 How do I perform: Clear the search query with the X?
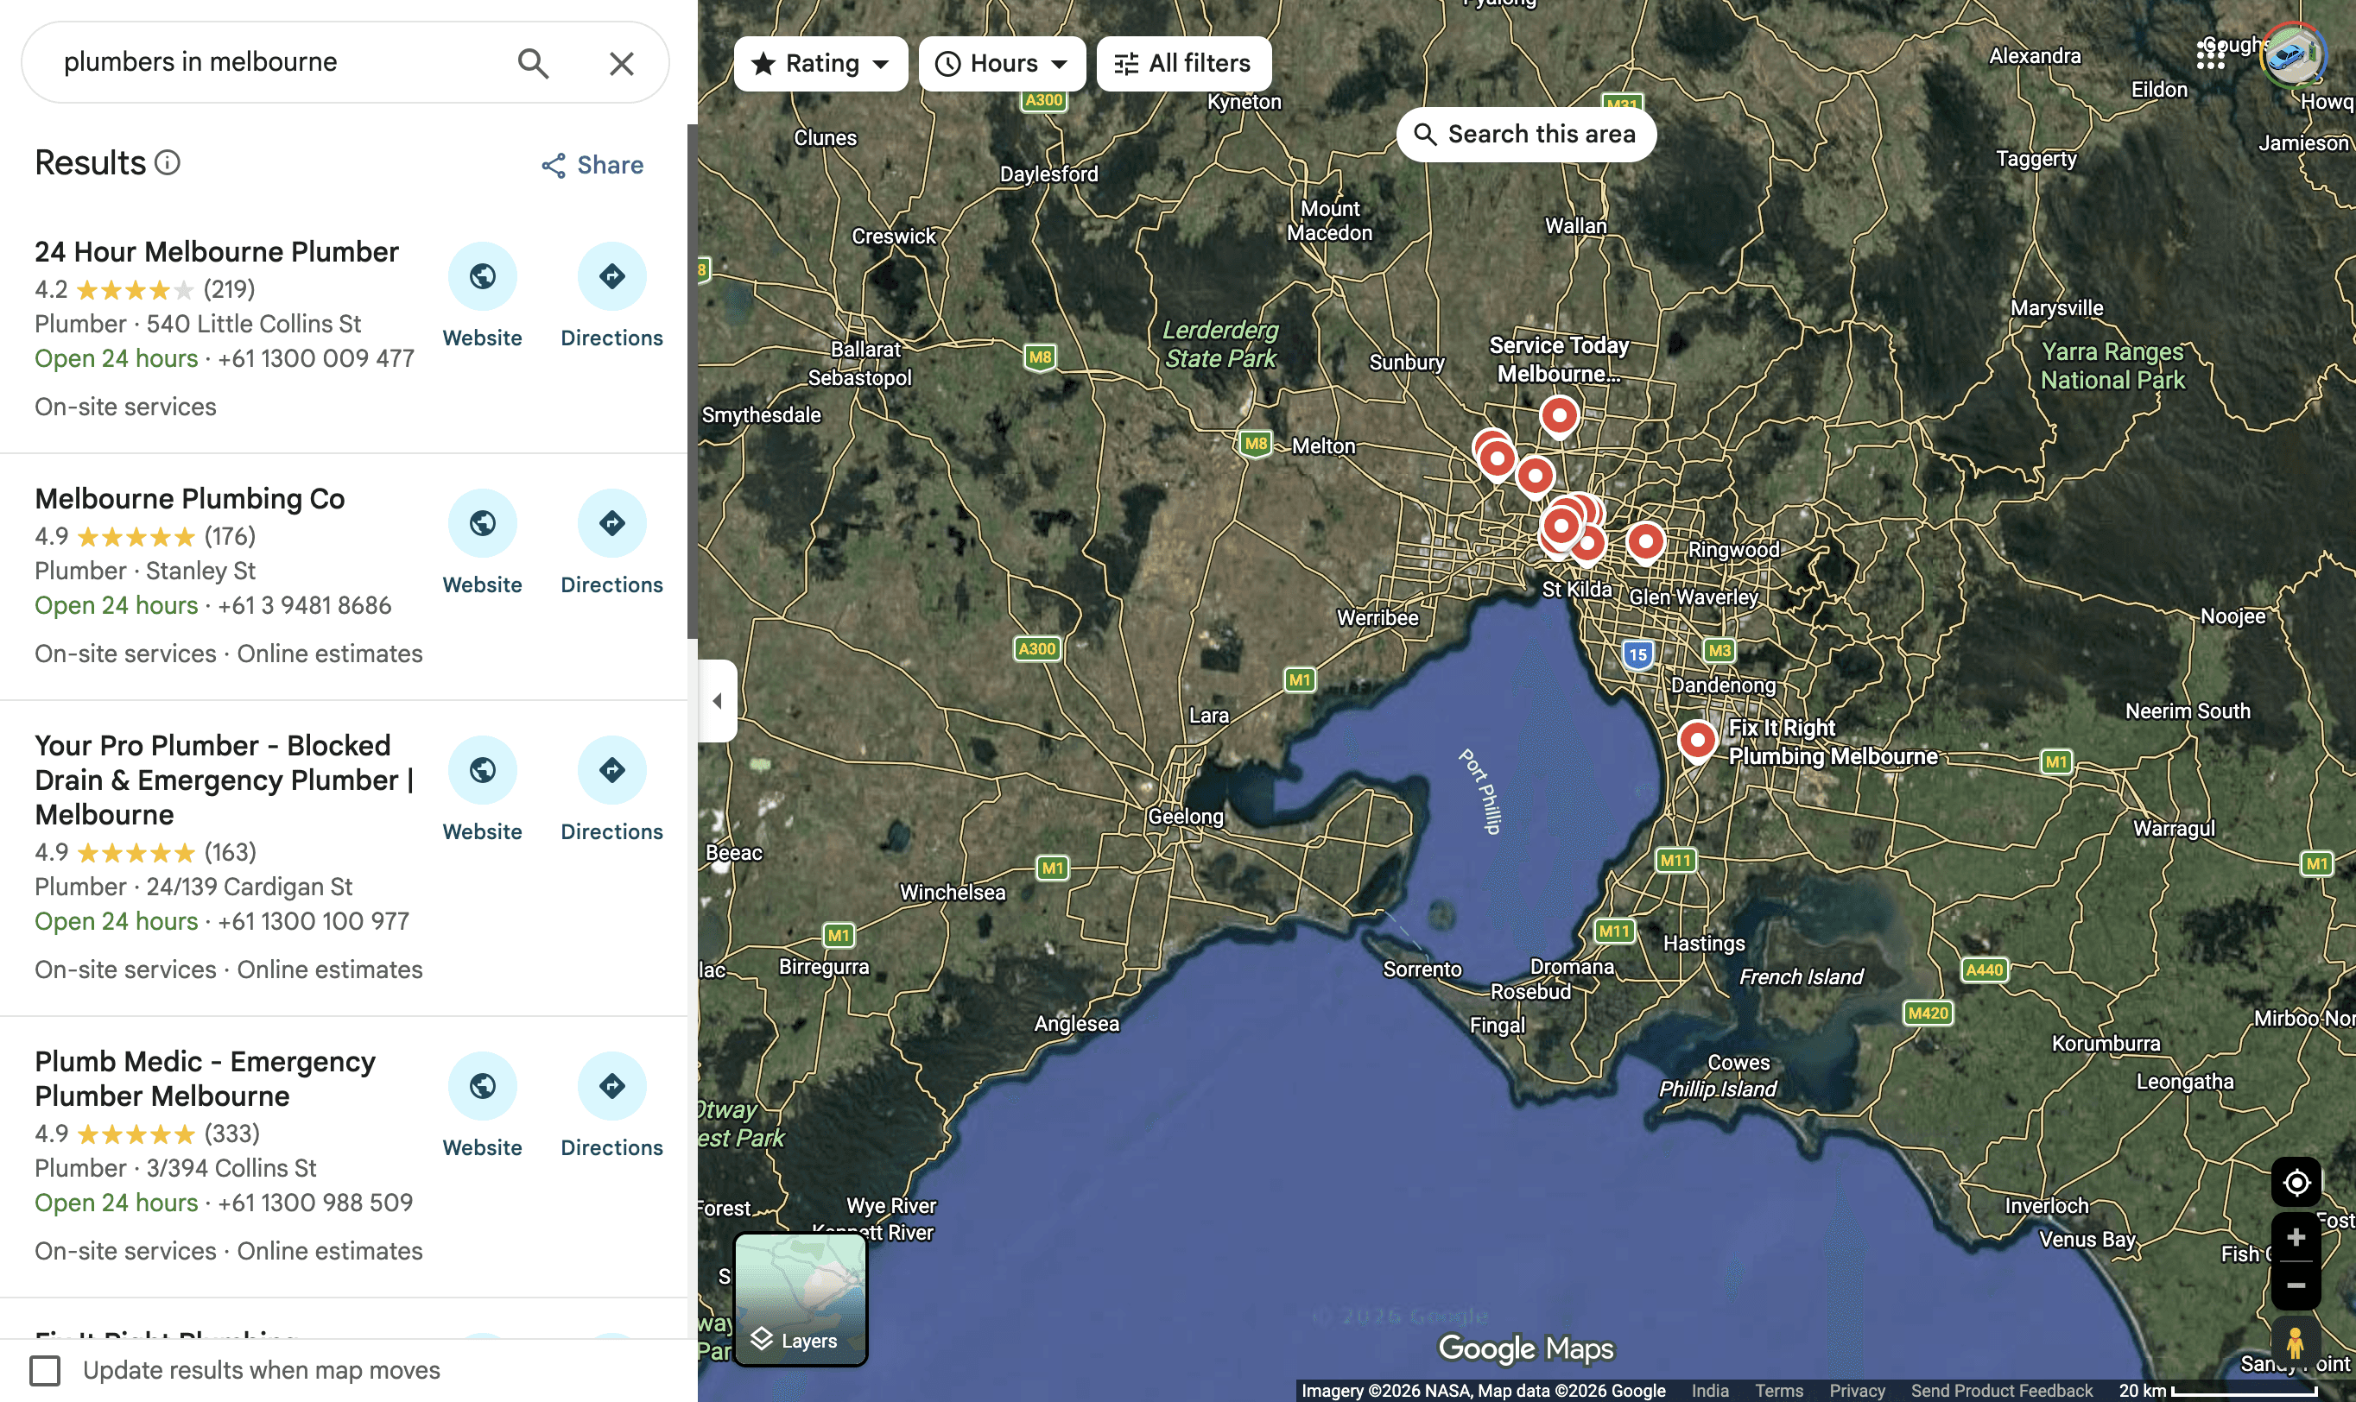[620, 62]
